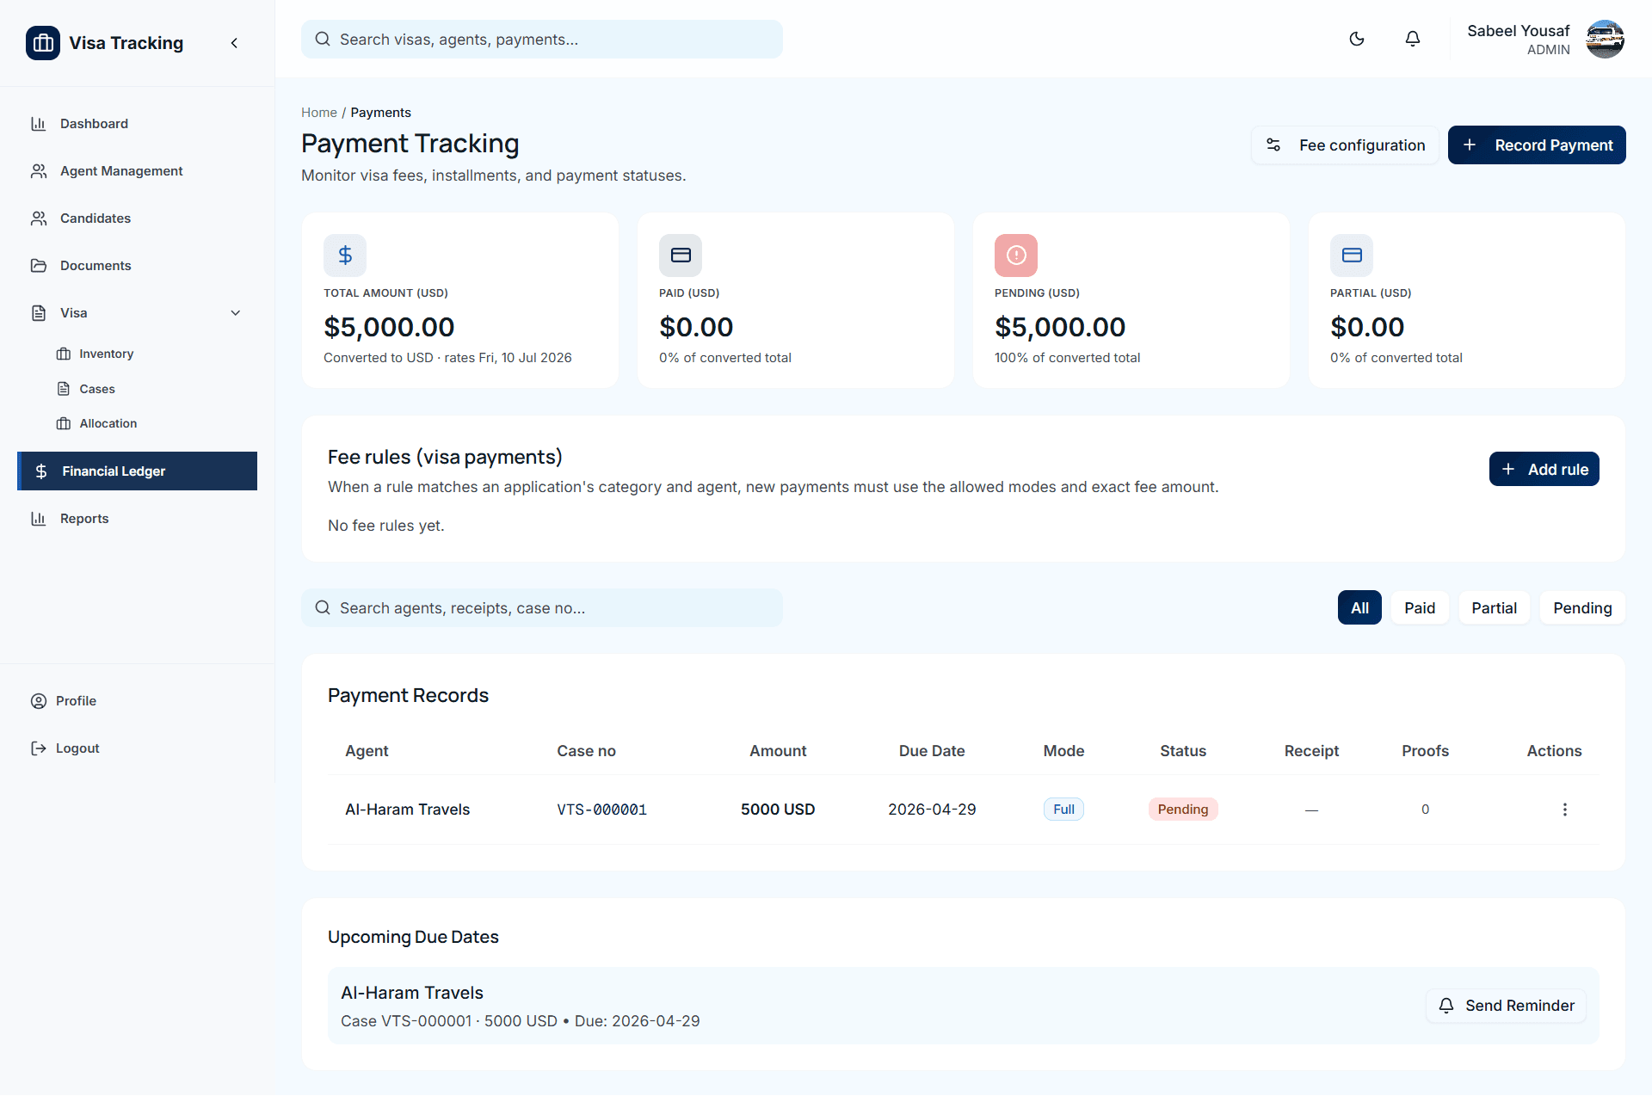Open notifications bell in top bar

pos(1413,39)
